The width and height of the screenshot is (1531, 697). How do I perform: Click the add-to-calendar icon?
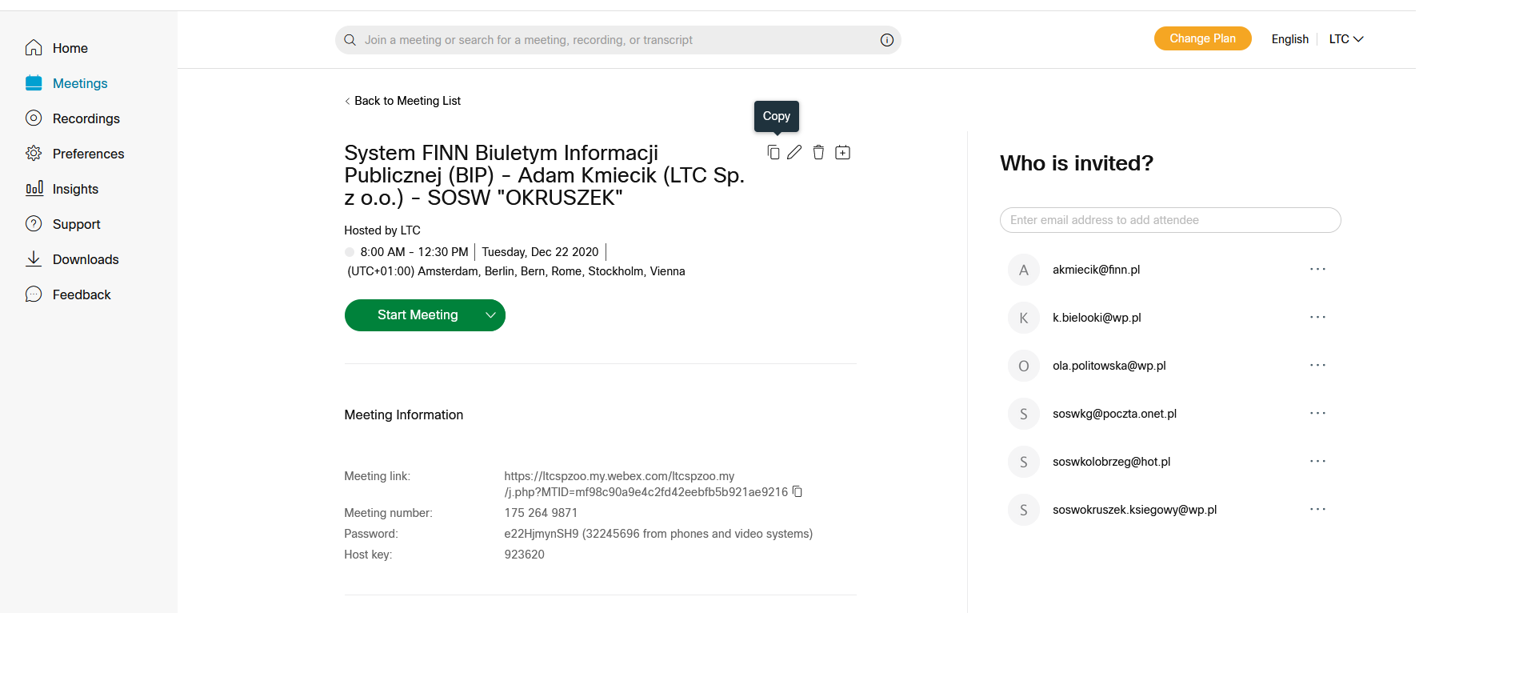842,153
